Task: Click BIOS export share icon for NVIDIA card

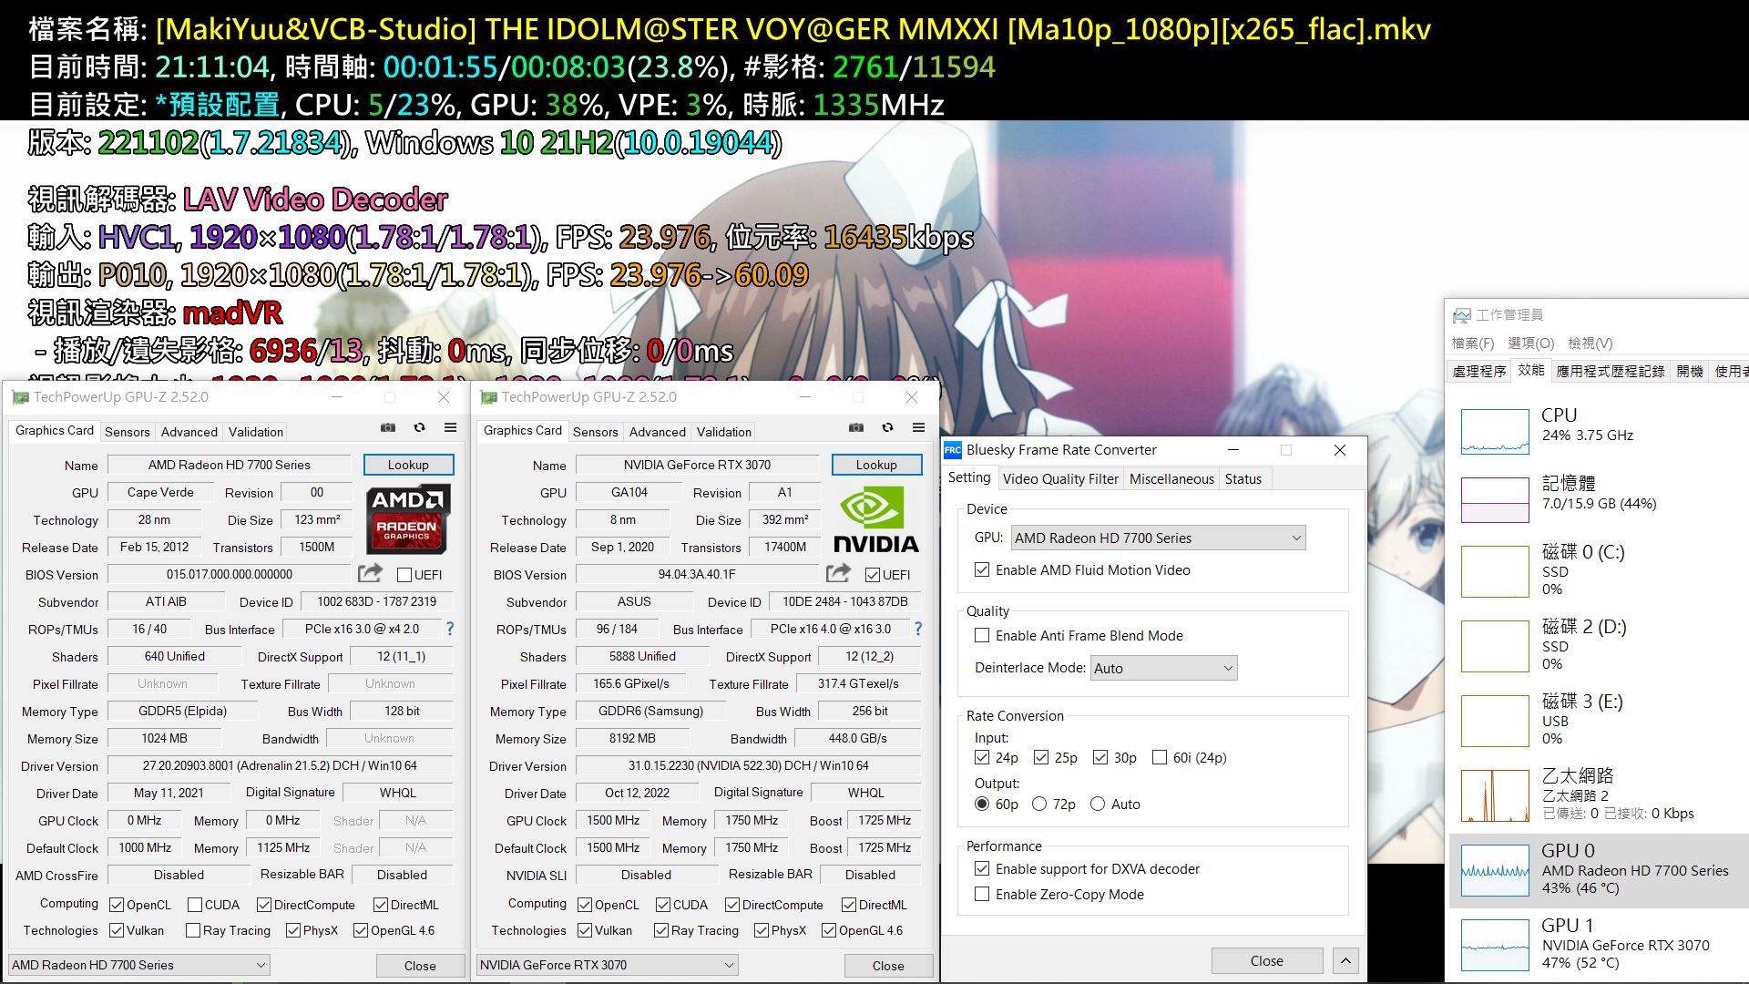Action: tap(838, 573)
